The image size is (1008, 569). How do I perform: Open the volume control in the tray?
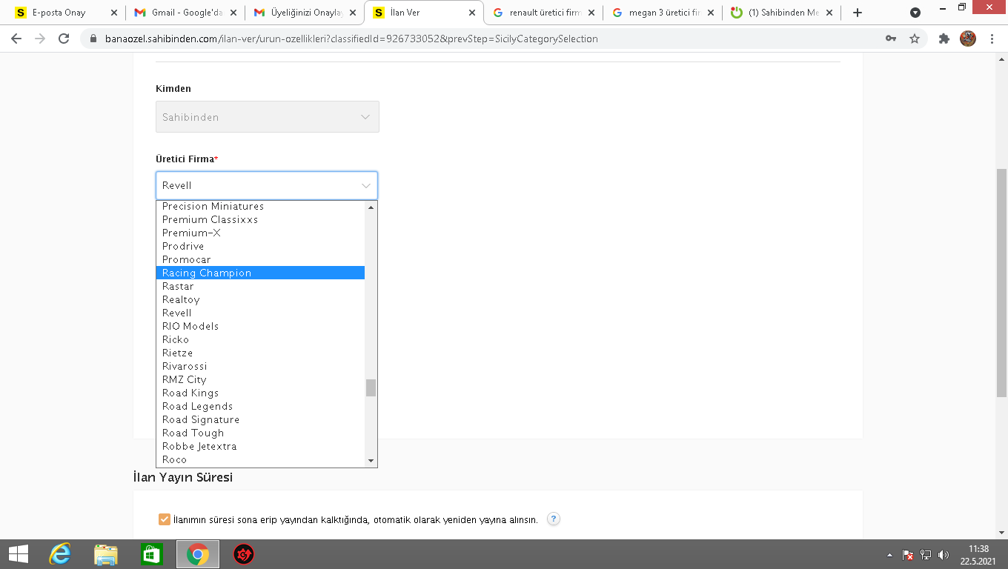(944, 554)
